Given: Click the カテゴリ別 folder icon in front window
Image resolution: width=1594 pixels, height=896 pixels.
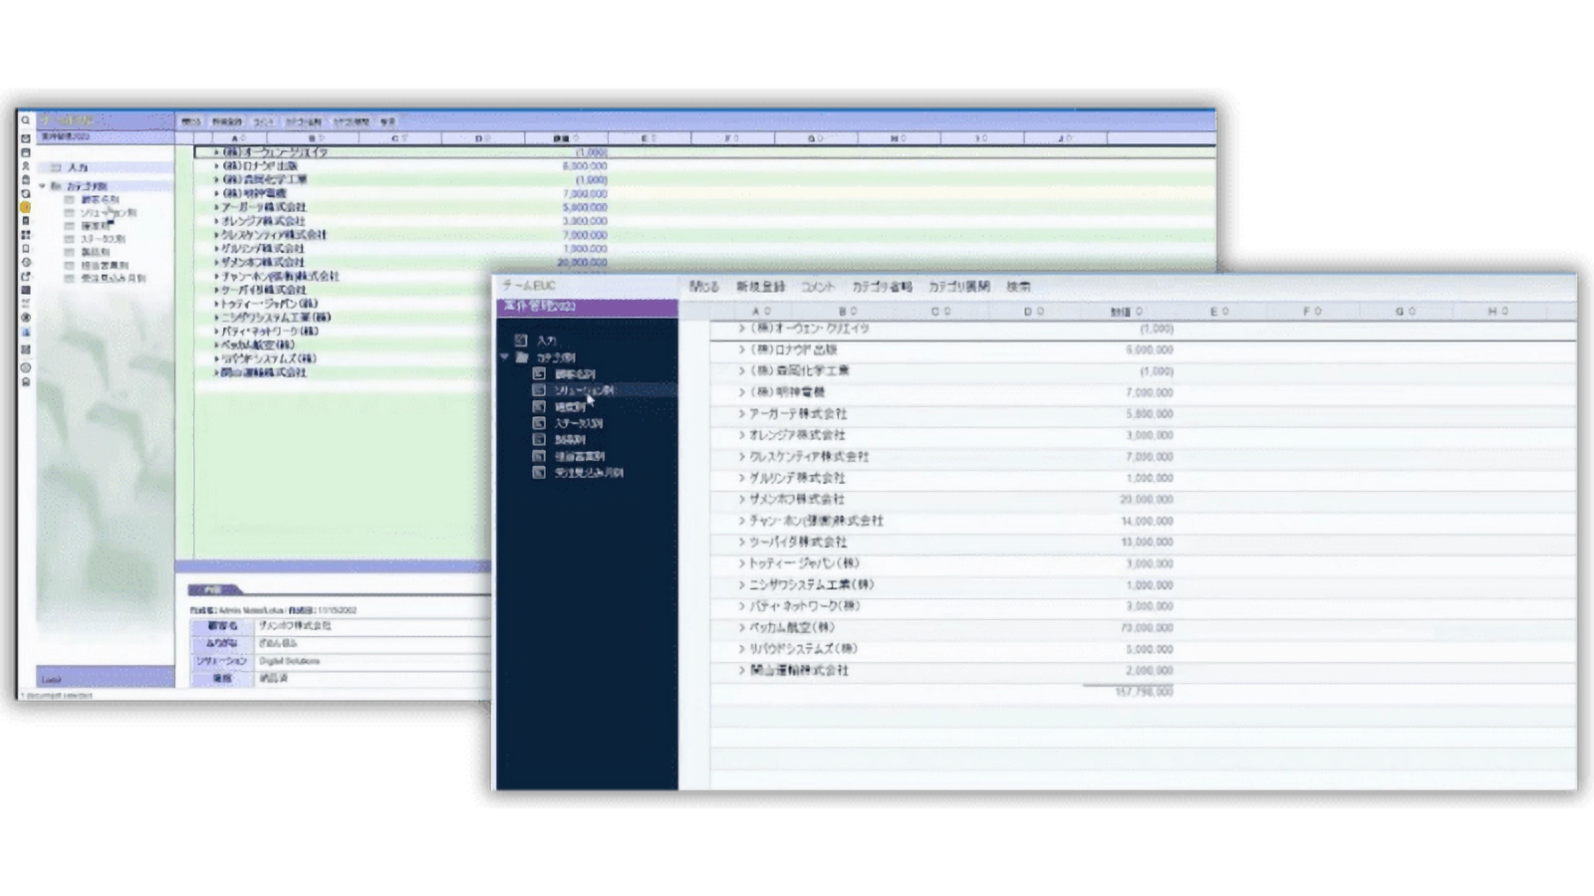Looking at the screenshot, I should 522,357.
